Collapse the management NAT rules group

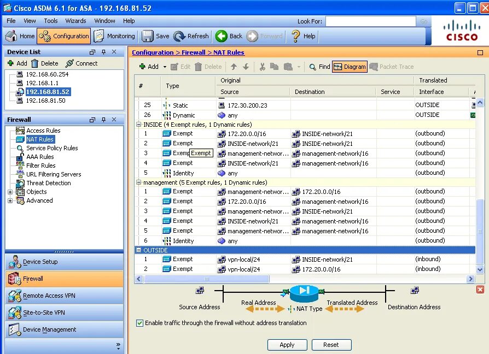point(138,182)
